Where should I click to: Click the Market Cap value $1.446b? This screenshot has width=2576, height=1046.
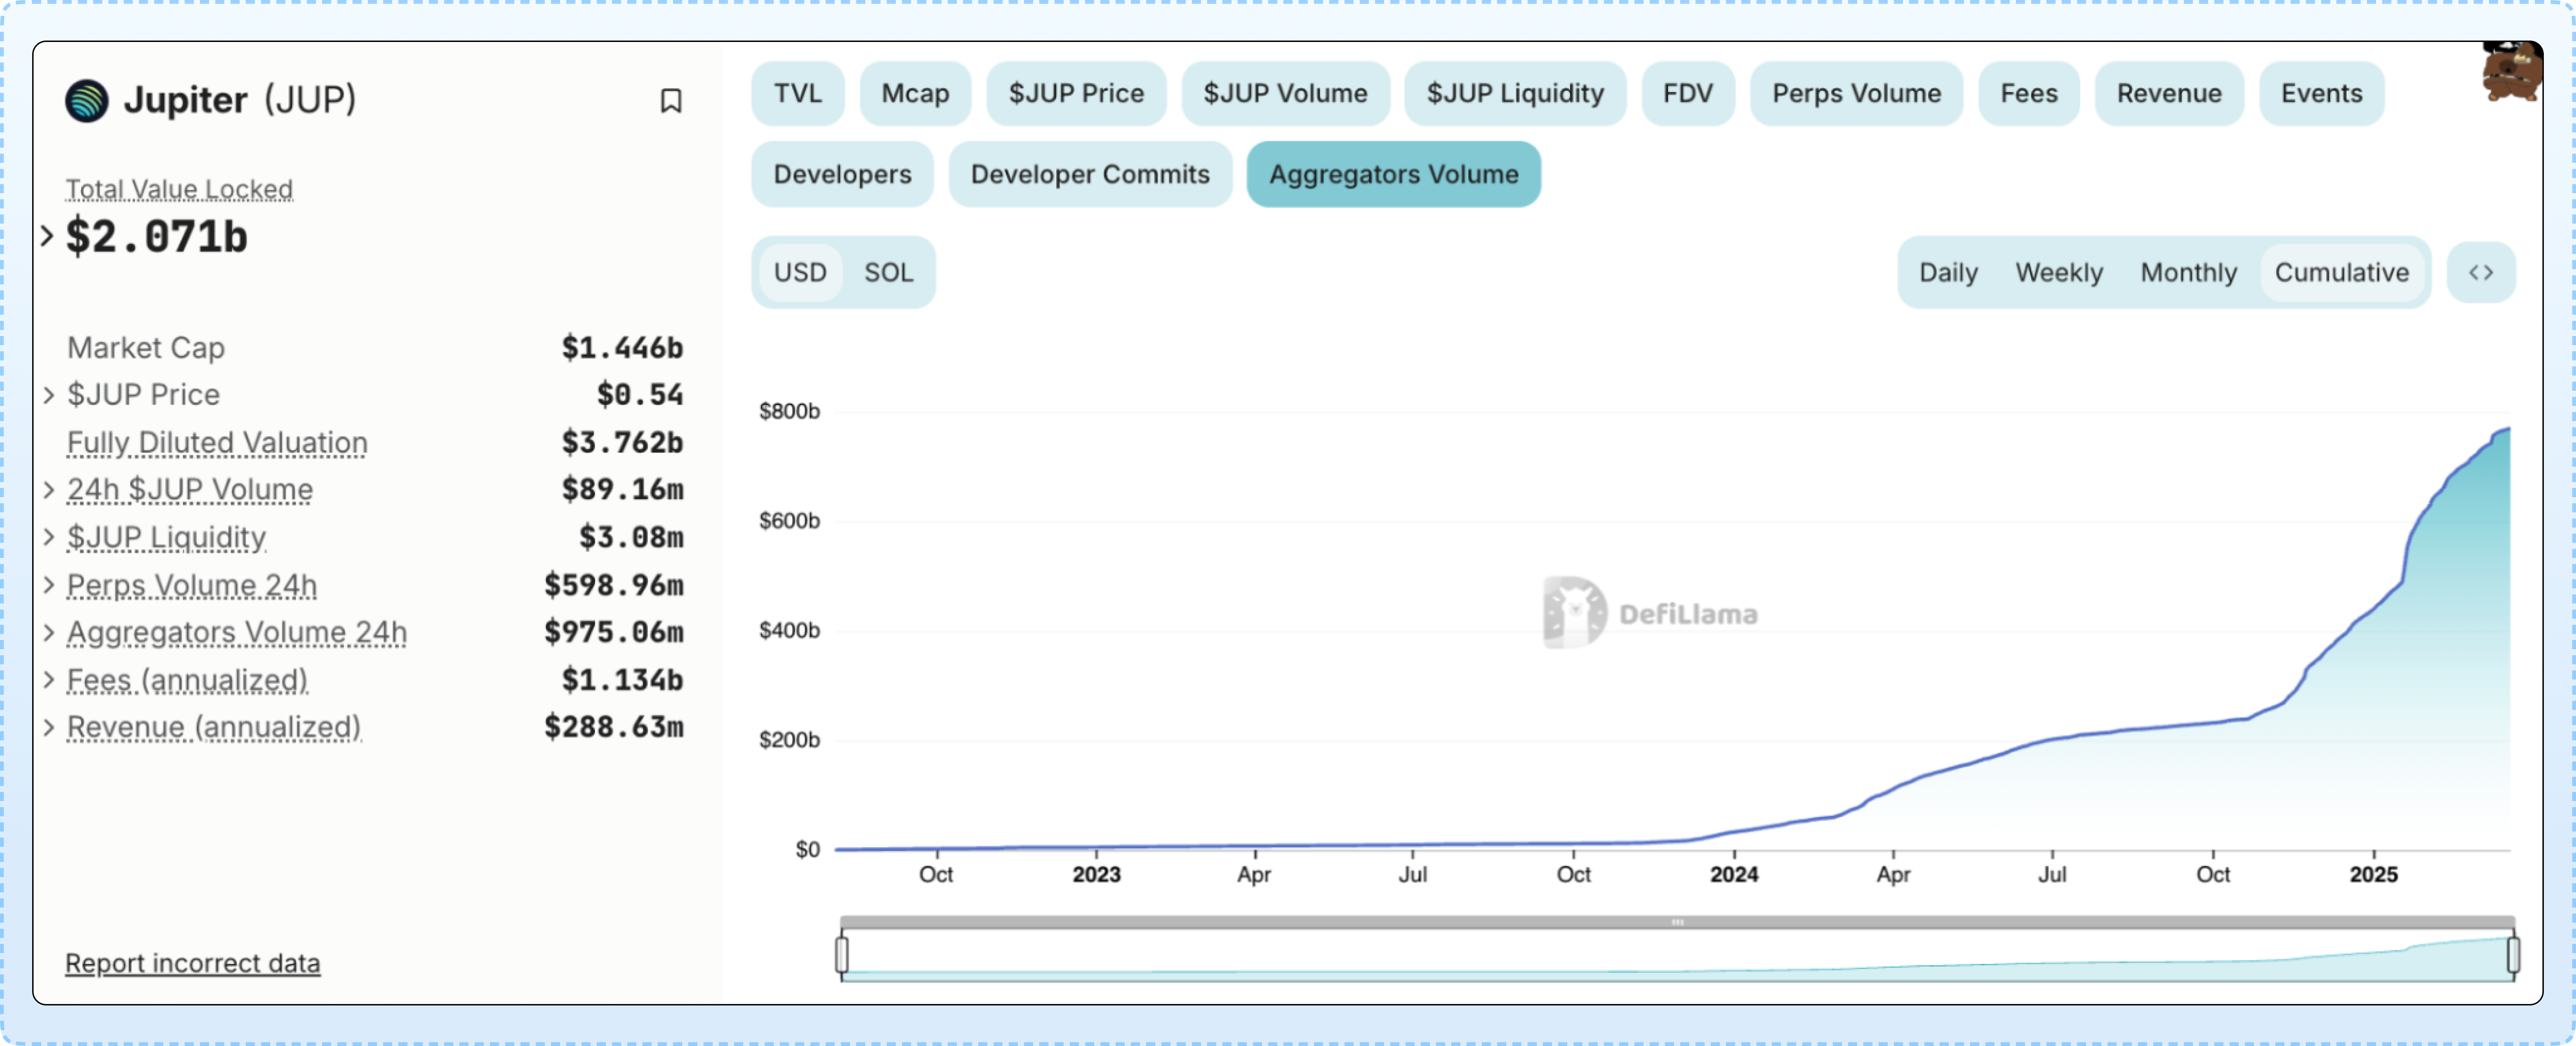point(622,348)
